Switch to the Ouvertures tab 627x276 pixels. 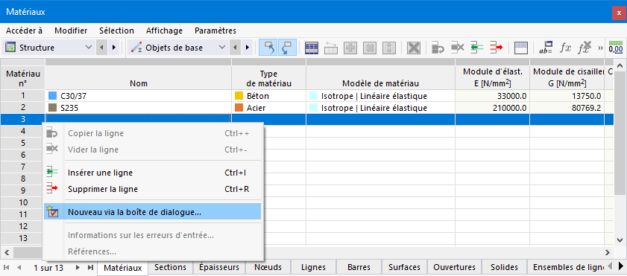click(454, 267)
